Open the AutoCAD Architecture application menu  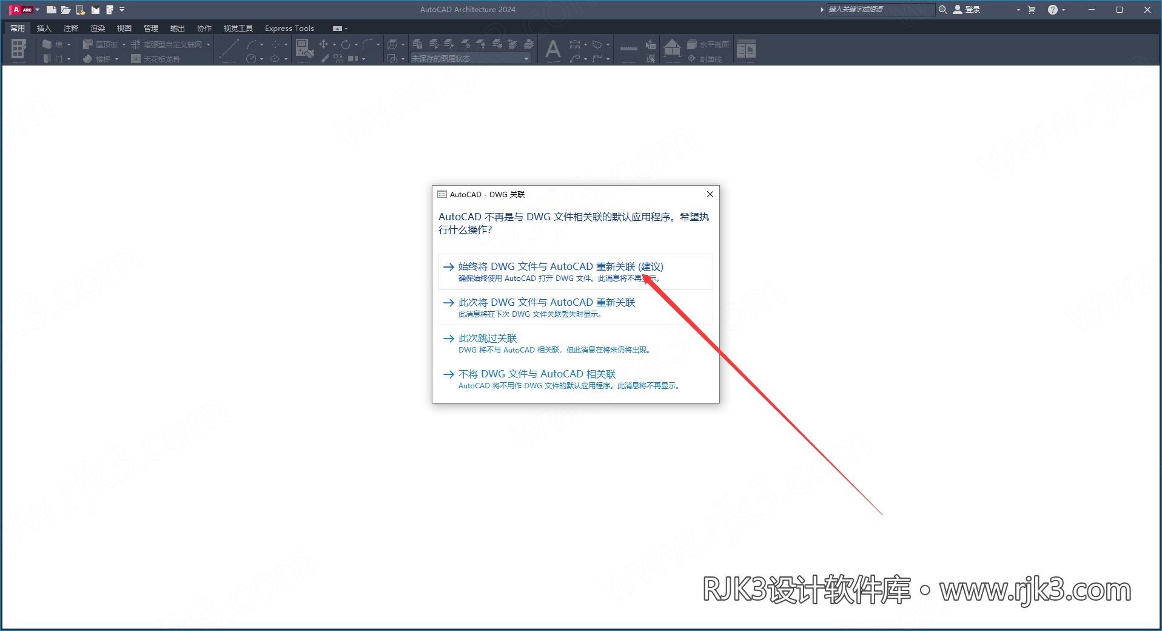pyautogui.click(x=24, y=10)
